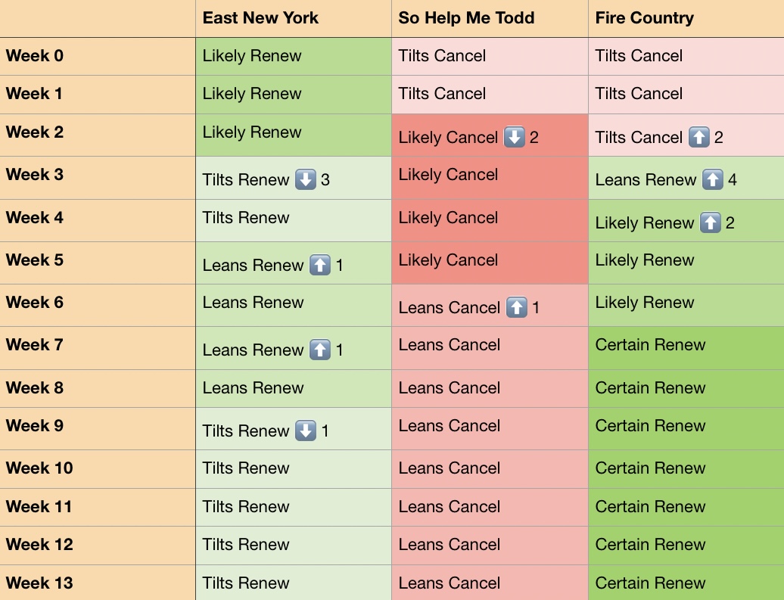
Task: Click the up arrow icon in Fire Country Week 3
Action: point(713,179)
